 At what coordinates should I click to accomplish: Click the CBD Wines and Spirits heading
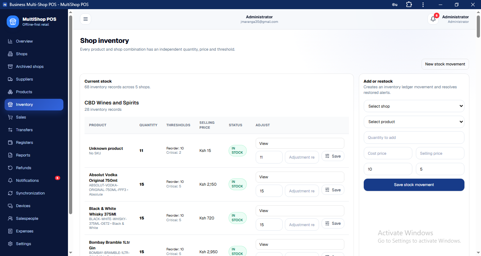click(x=112, y=103)
